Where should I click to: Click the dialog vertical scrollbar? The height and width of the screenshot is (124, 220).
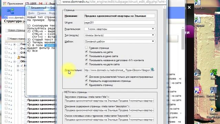click(165, 65)
